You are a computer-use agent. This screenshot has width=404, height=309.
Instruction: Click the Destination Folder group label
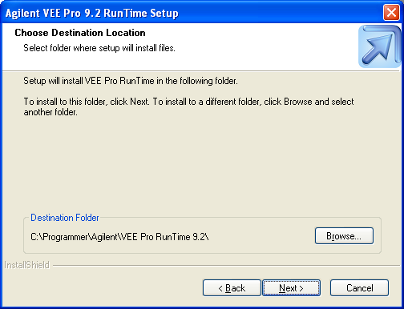65,218
